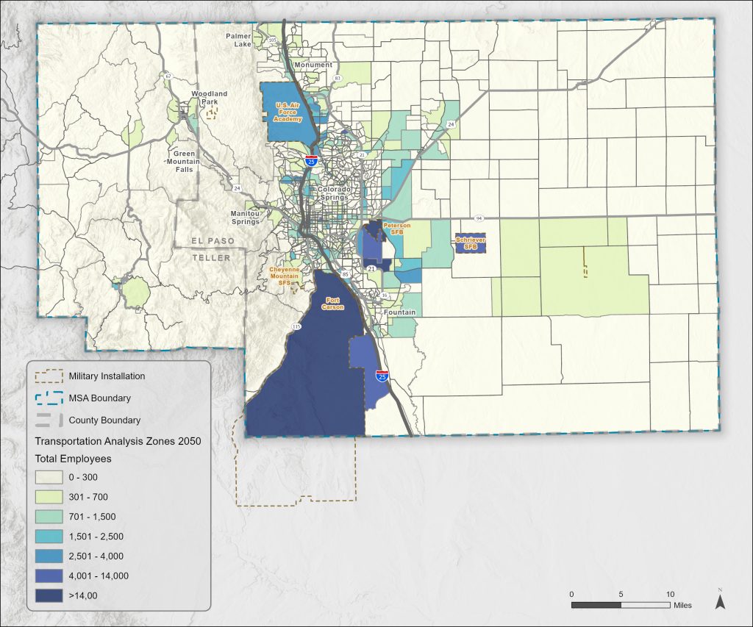Click the 'Miles' scale bar unit label
This screenshot has width=753, height=627.
coord(682,605)
